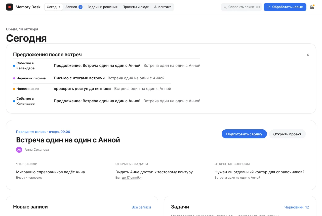322x216 pixels.
Task: Click the Вчера · черновик status text
Action: pos(29,178)
